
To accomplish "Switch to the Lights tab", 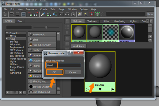I will (133, 21).
